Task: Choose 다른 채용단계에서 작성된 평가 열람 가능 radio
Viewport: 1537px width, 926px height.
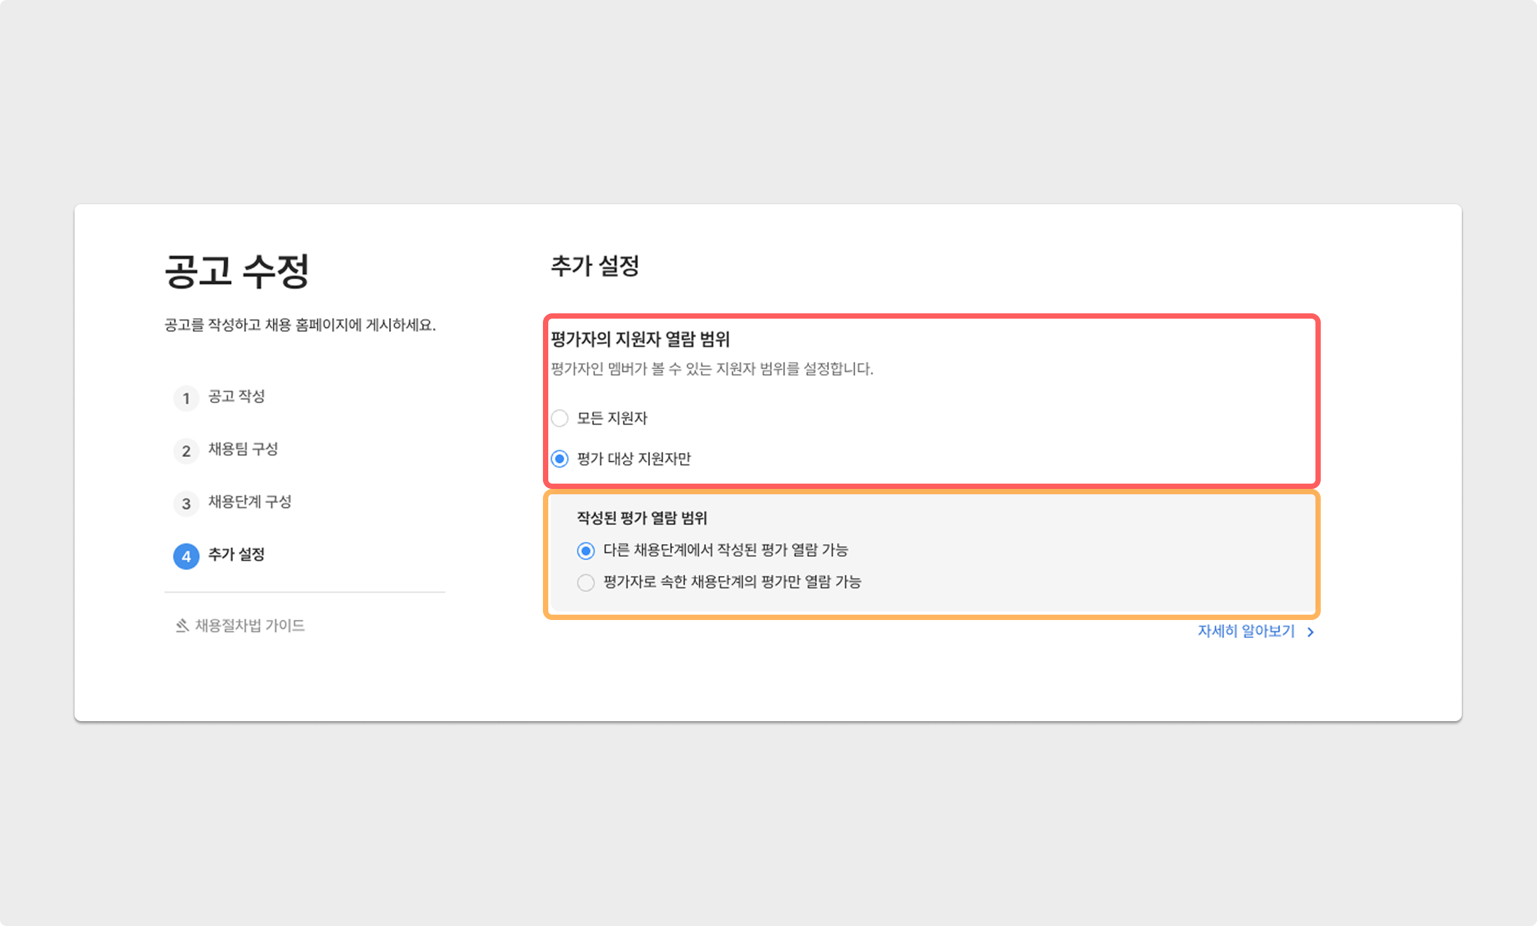Action: click(586, 551)
